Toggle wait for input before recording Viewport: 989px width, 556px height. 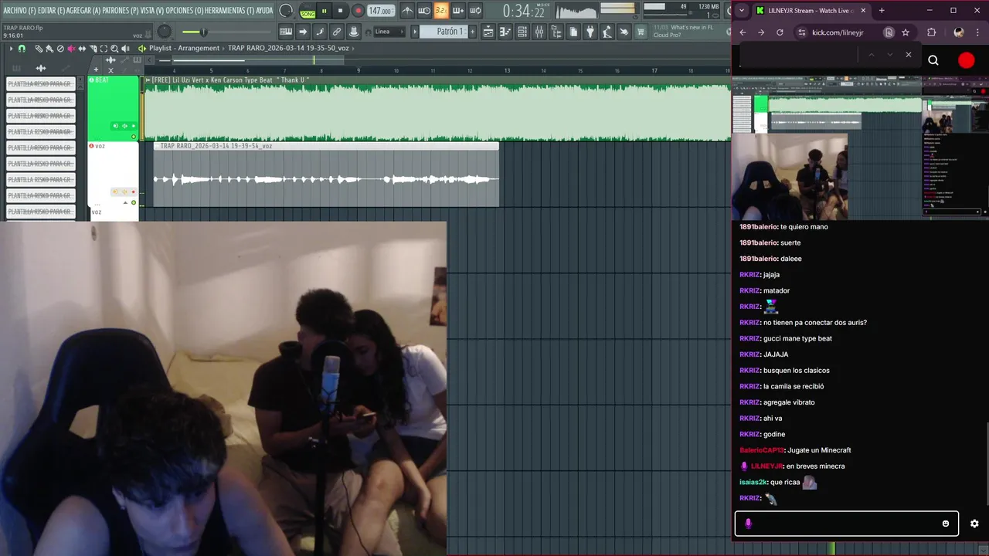click(424, 11)
